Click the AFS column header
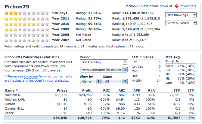 click(x=137, y=90)
